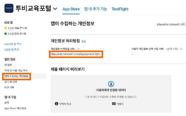Open the 투비교육포털 app switcher chevron
Viewport: 186px width, 116px height.
pos(55,9)
